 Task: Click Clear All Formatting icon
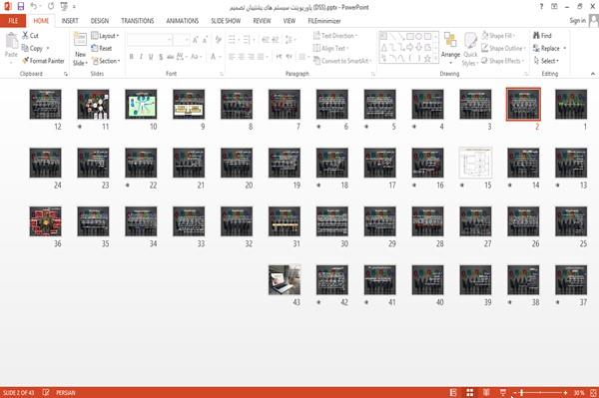[x=218, y=40]
